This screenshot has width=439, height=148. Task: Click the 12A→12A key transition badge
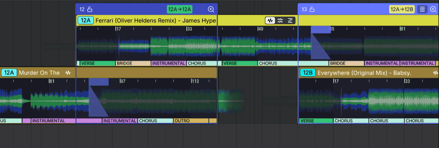pyautogui.click(x=180, y=9)
